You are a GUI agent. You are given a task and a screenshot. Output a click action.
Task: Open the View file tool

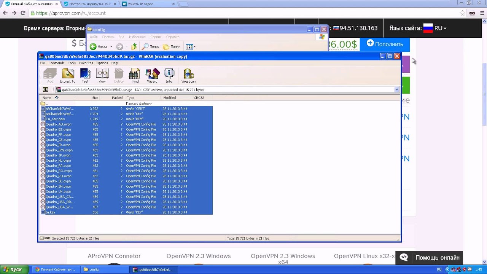click(102, 75)
